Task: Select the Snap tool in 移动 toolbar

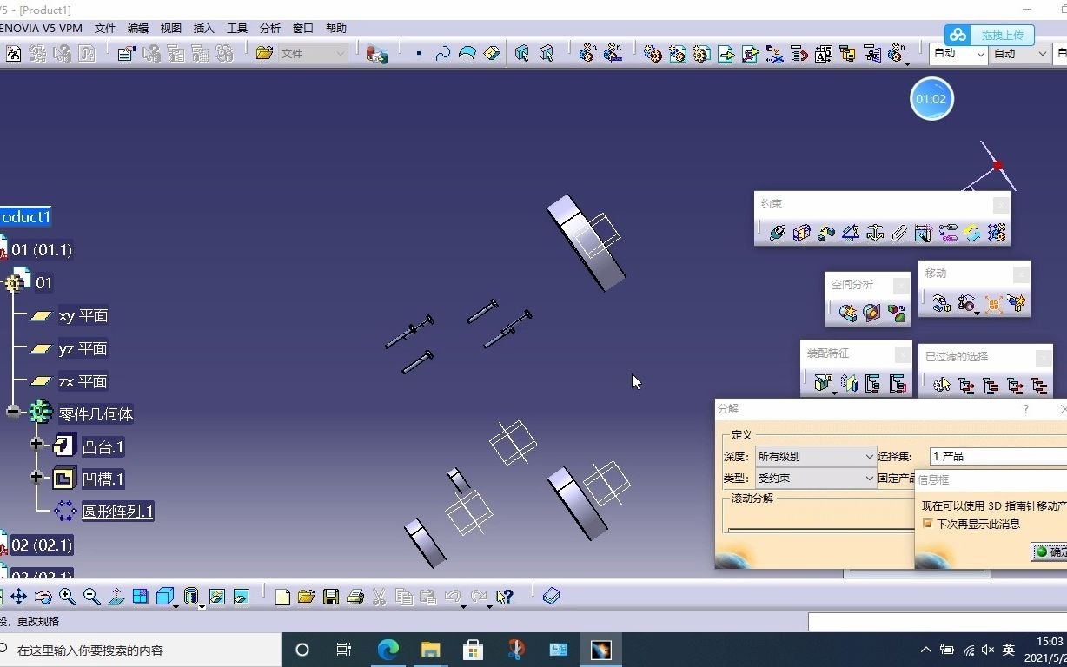Action: (966, 303)
